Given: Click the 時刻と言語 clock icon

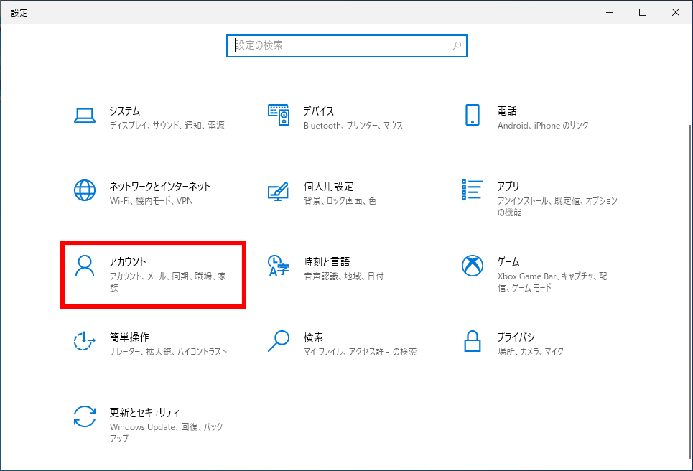Looking at the screenshot, I should click(279, 266).
